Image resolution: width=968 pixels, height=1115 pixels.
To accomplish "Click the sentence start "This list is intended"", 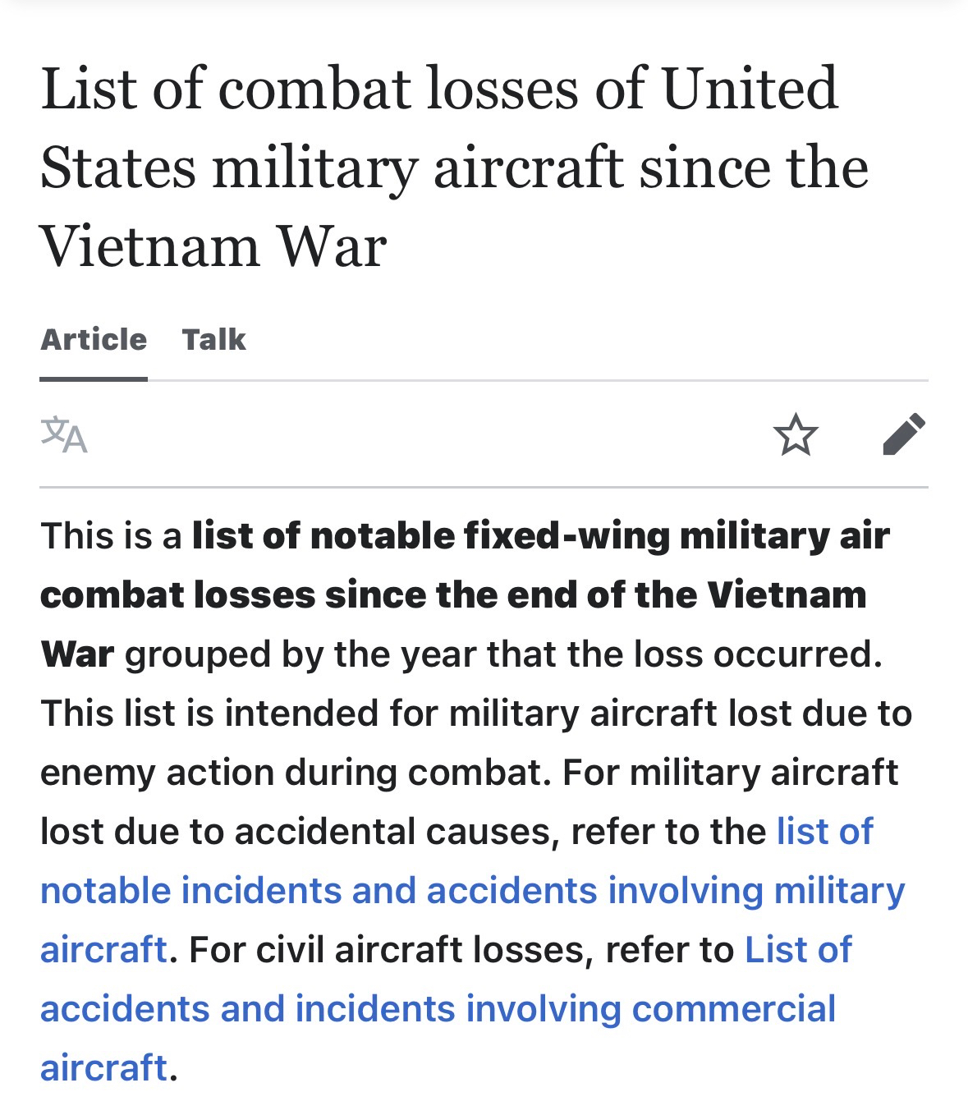I will click(209, 714).
